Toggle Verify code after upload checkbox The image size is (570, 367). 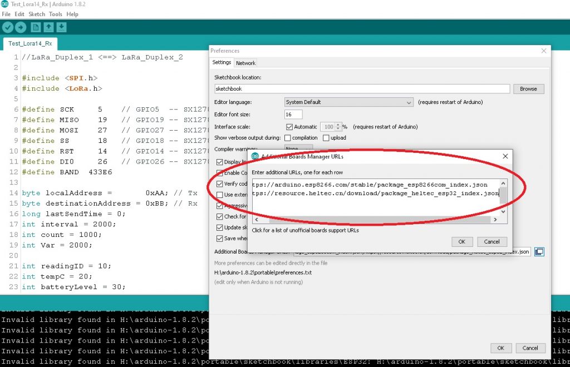(219, 183)
